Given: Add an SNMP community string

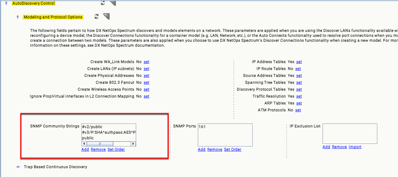Looking at the screenshot, I should 85,149.
